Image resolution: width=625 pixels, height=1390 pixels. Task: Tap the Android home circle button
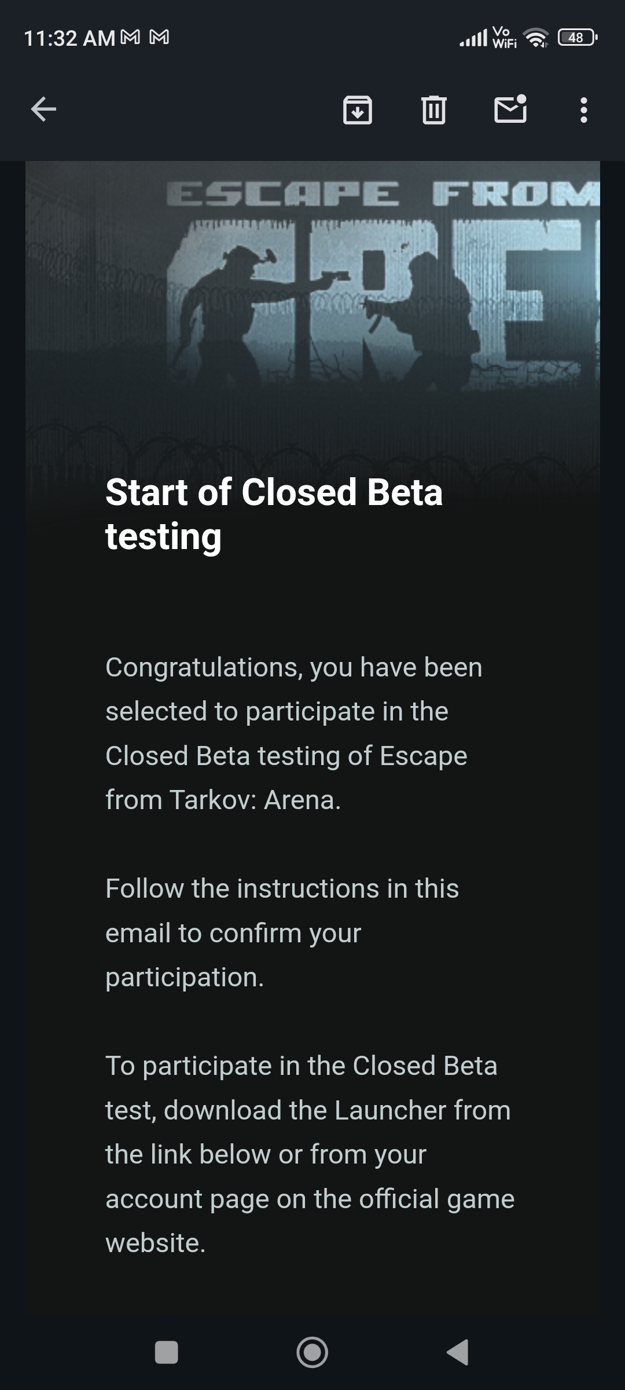click(x=312, y=1352)
